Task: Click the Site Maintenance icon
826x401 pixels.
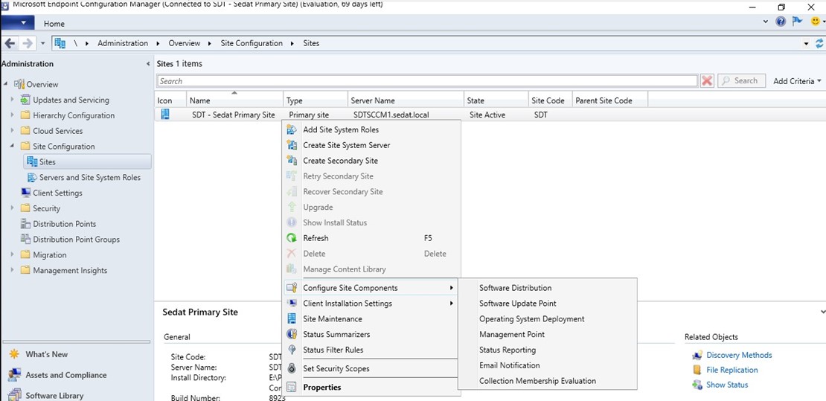Action: [292, 319]
